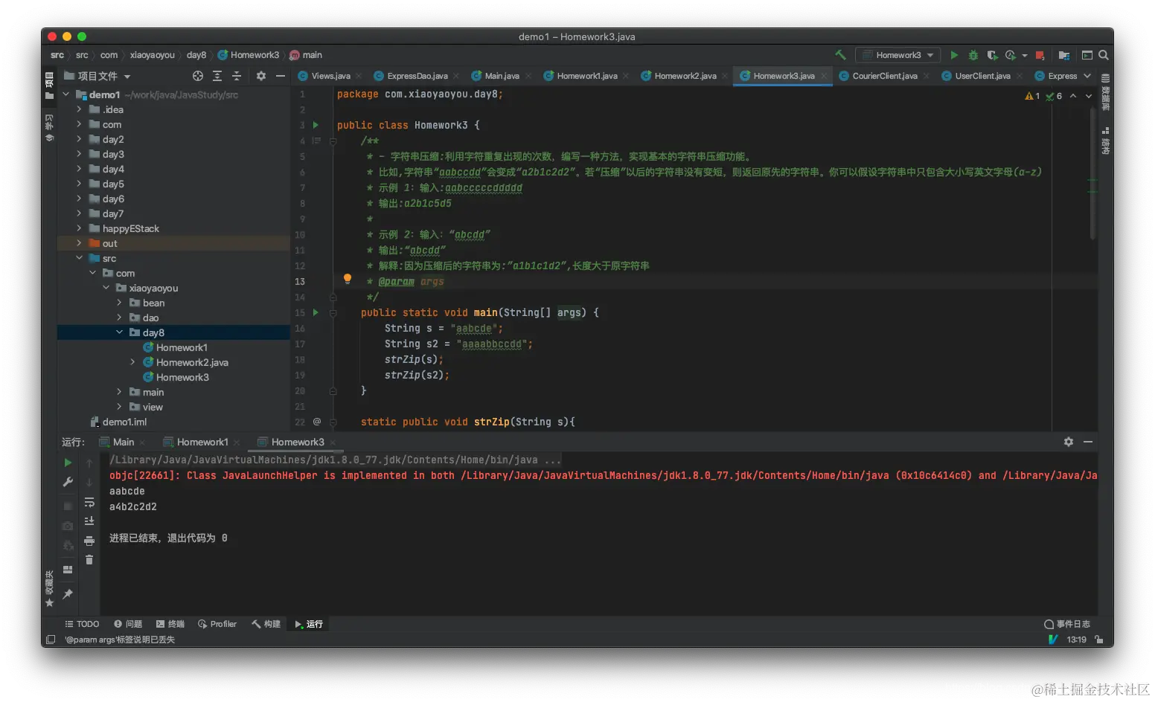Start debugging with the bug icon
The width and height of the screenshot is (1155, 702).
[x=973, y=55]
